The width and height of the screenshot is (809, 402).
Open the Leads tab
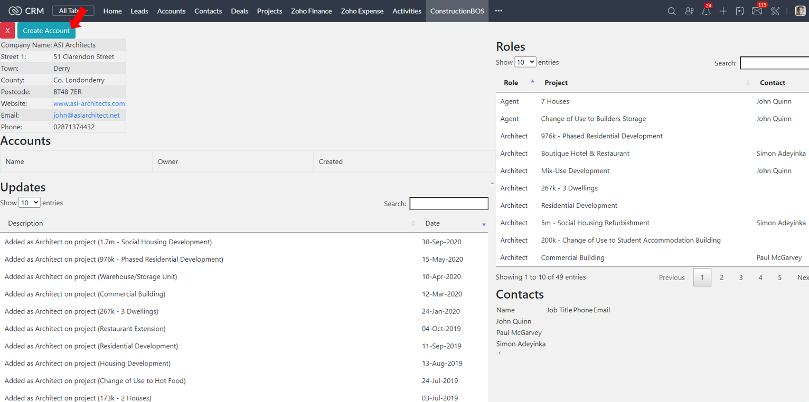(139, 11)
